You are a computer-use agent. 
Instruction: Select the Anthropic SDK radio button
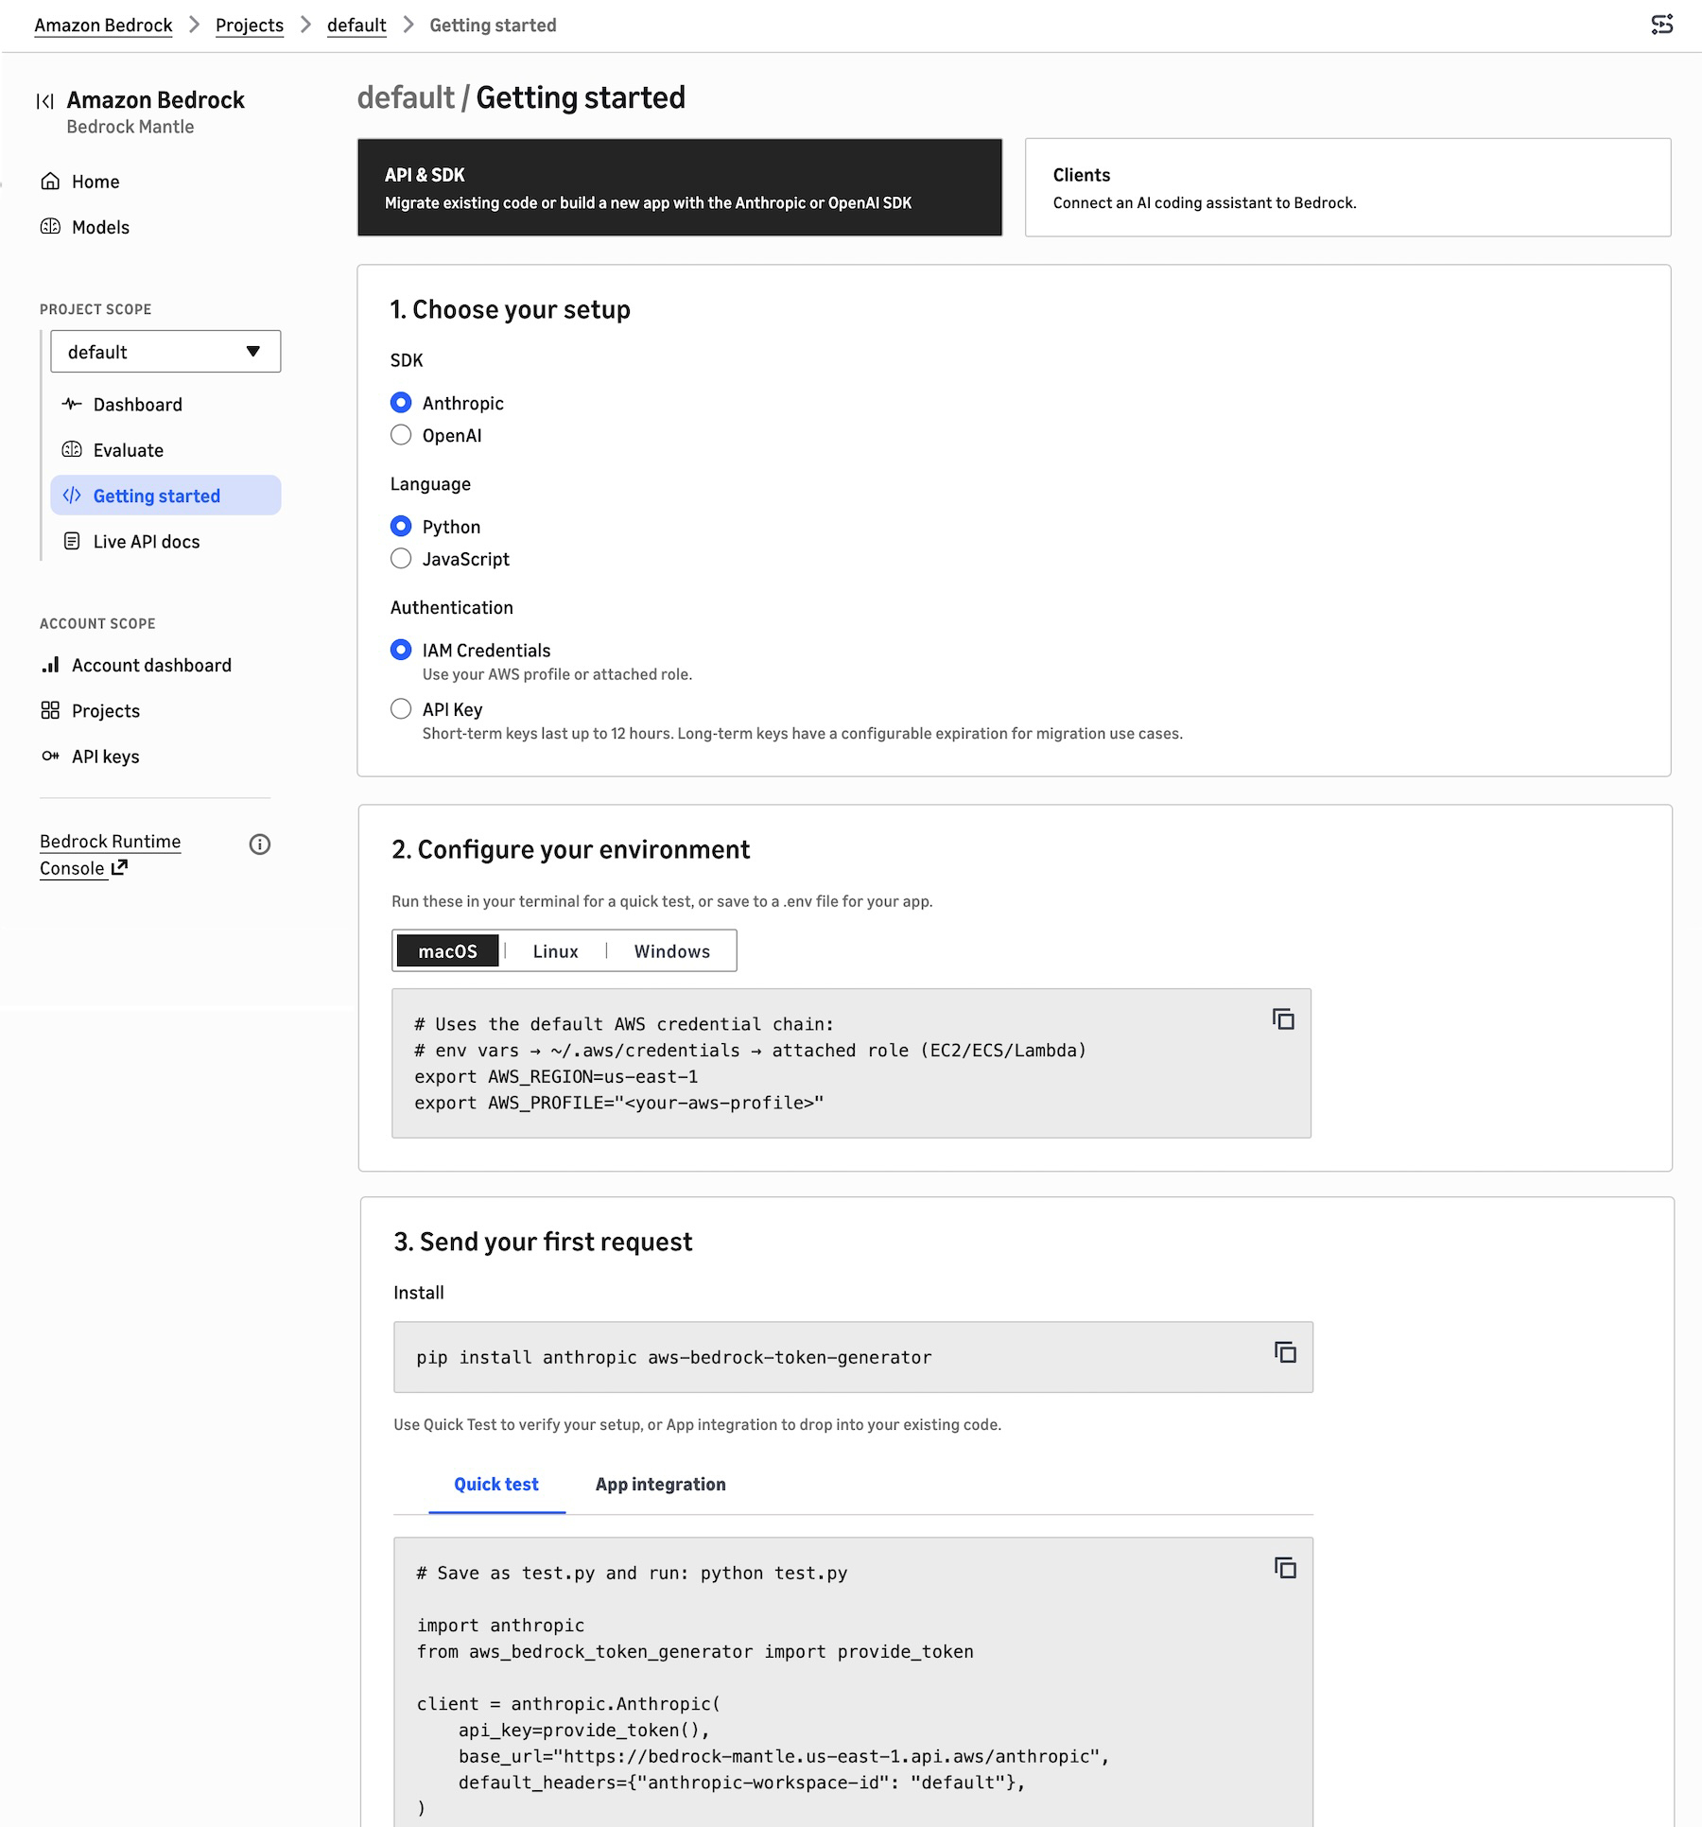point(401,403)
